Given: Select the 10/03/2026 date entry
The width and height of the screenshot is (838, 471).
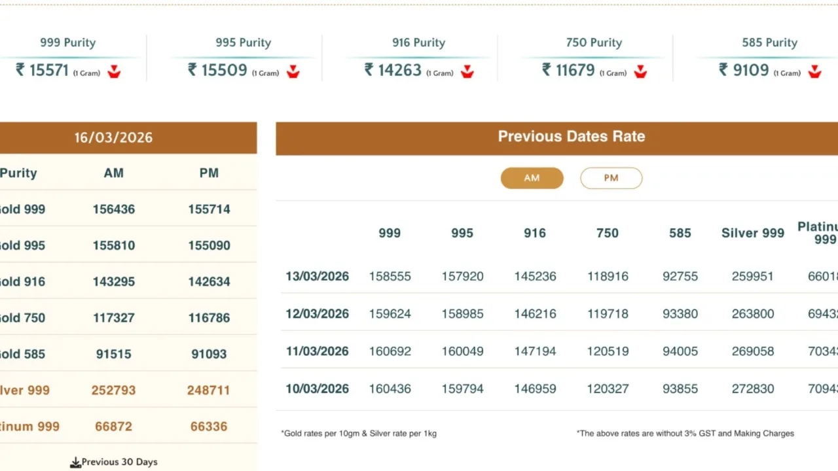Looking at the screenshot, I should [317, 389].
